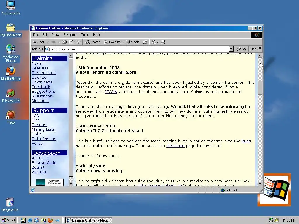
Task: Click the Content Enhanced badge image
Action: click(x=50, y=183)
